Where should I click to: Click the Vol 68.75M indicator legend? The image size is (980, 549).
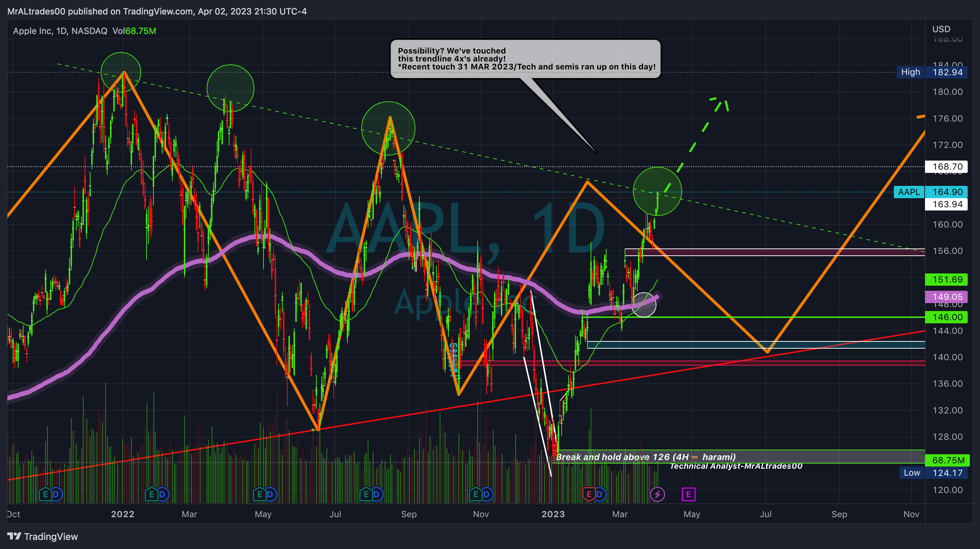coord(134,31)
